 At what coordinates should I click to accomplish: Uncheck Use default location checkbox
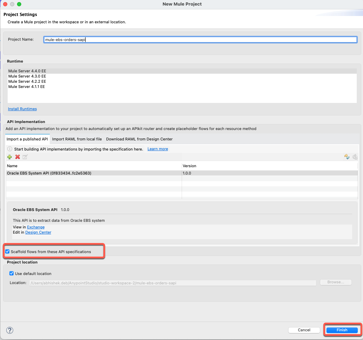tap(11, 273)
